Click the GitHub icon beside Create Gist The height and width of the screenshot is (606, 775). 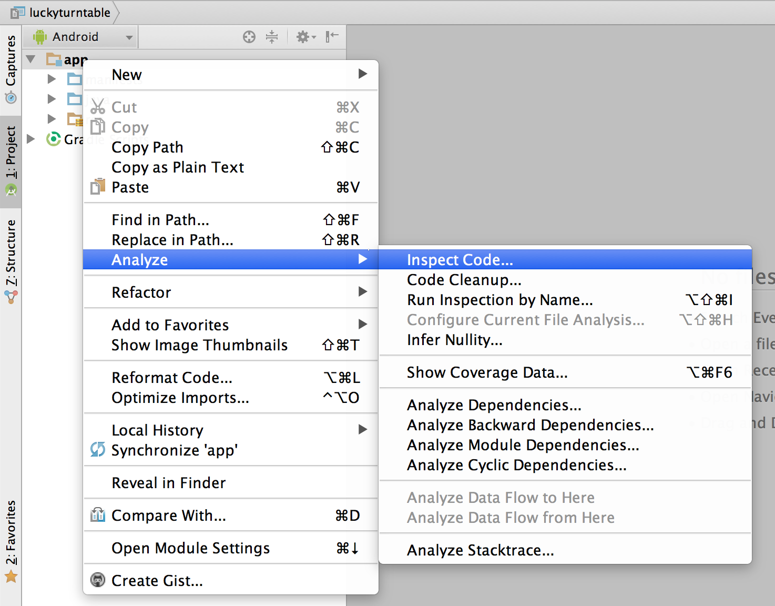(x=98, y=580)
